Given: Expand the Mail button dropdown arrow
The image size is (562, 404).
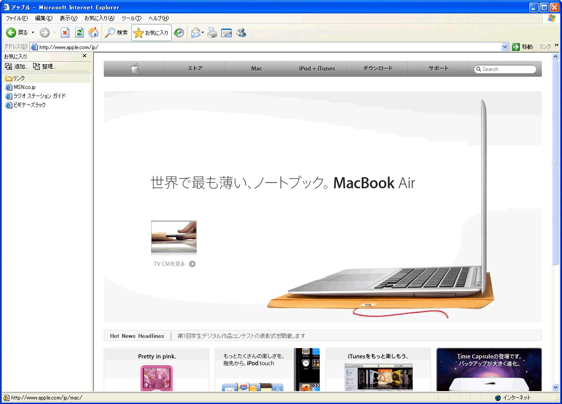Looking at the screenshot, I should (x=203, y=33).
